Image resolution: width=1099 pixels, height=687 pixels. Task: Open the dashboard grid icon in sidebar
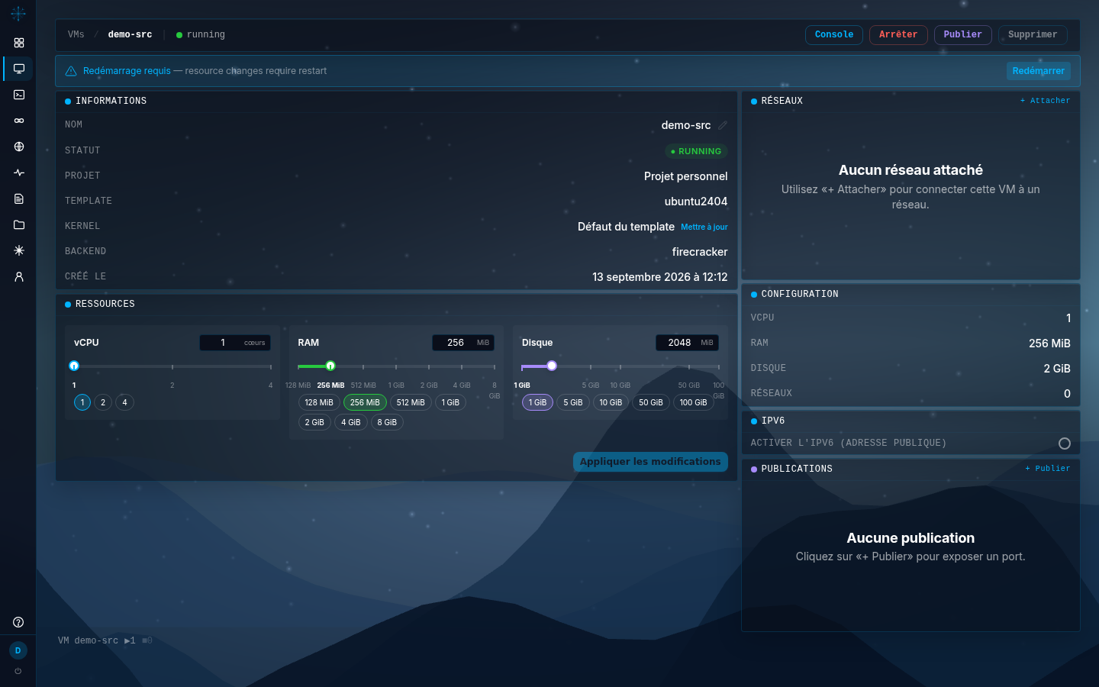click(x=19, y=43)
